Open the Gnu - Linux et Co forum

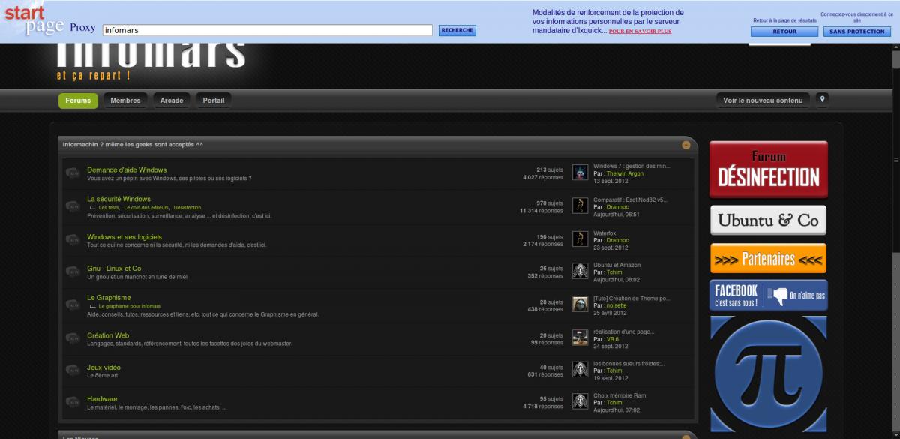(114, 268)
